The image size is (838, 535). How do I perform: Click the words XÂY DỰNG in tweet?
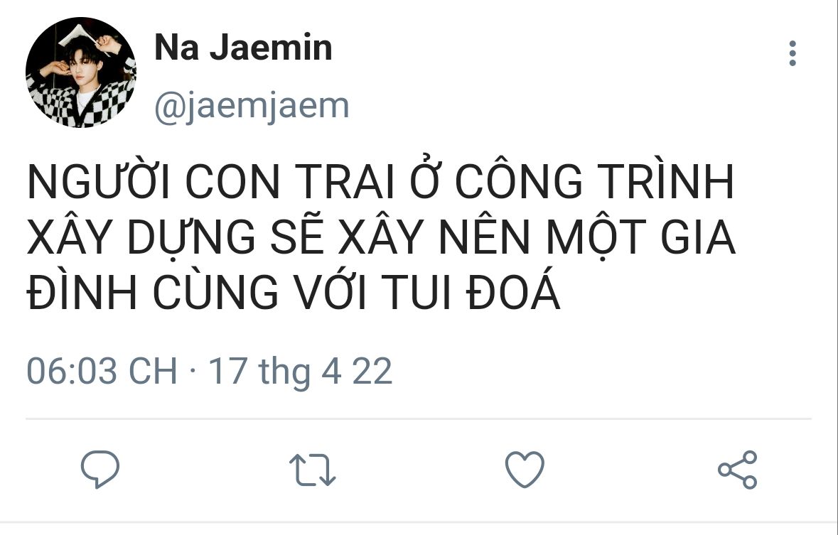(141, 236)
